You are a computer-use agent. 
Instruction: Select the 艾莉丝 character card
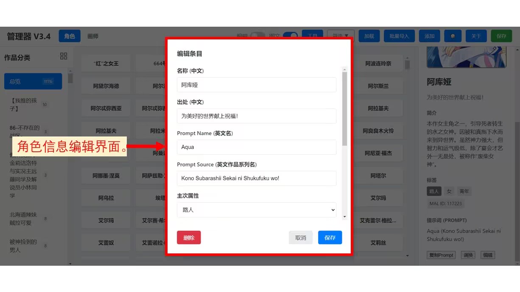tap(378, 243)
